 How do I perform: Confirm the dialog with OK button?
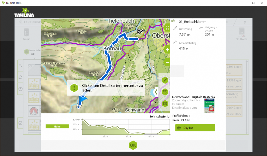click(133, 145)
